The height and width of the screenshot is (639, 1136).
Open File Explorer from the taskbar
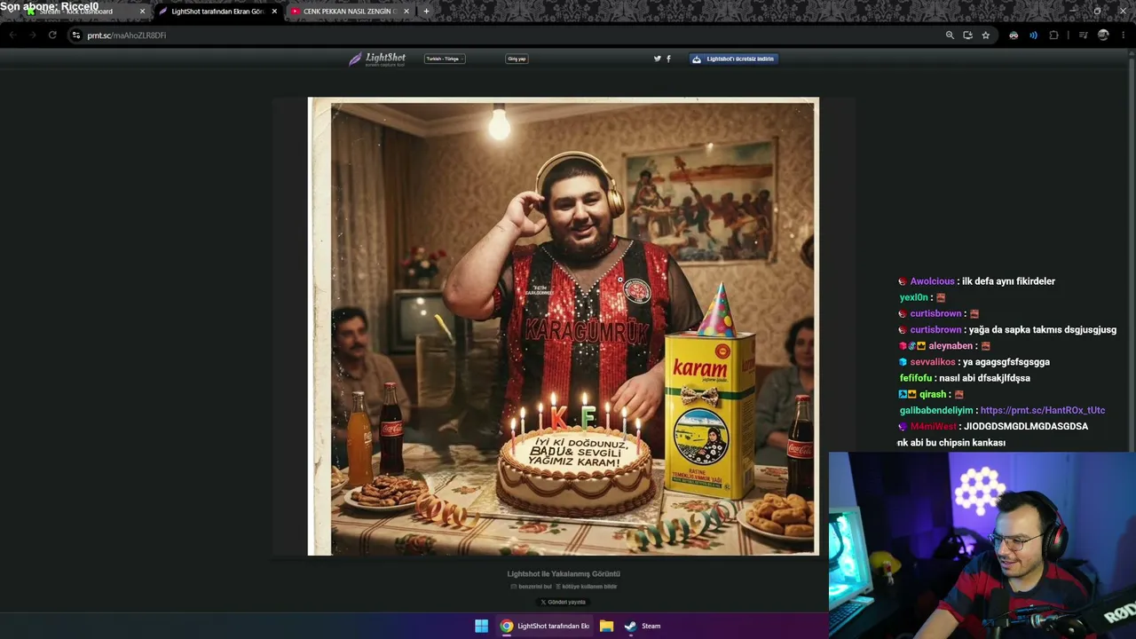click(x=606, y=626)
